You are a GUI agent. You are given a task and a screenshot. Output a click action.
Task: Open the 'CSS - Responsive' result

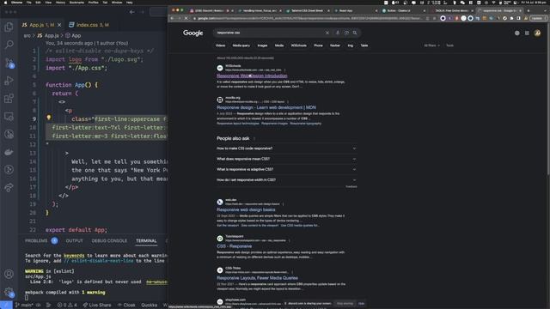coord(234,246)
